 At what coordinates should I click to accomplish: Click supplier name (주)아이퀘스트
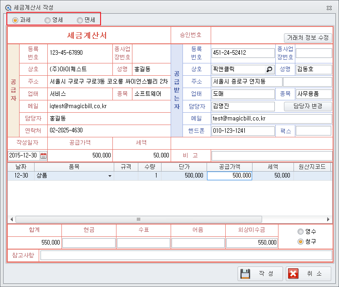point(68,69)
